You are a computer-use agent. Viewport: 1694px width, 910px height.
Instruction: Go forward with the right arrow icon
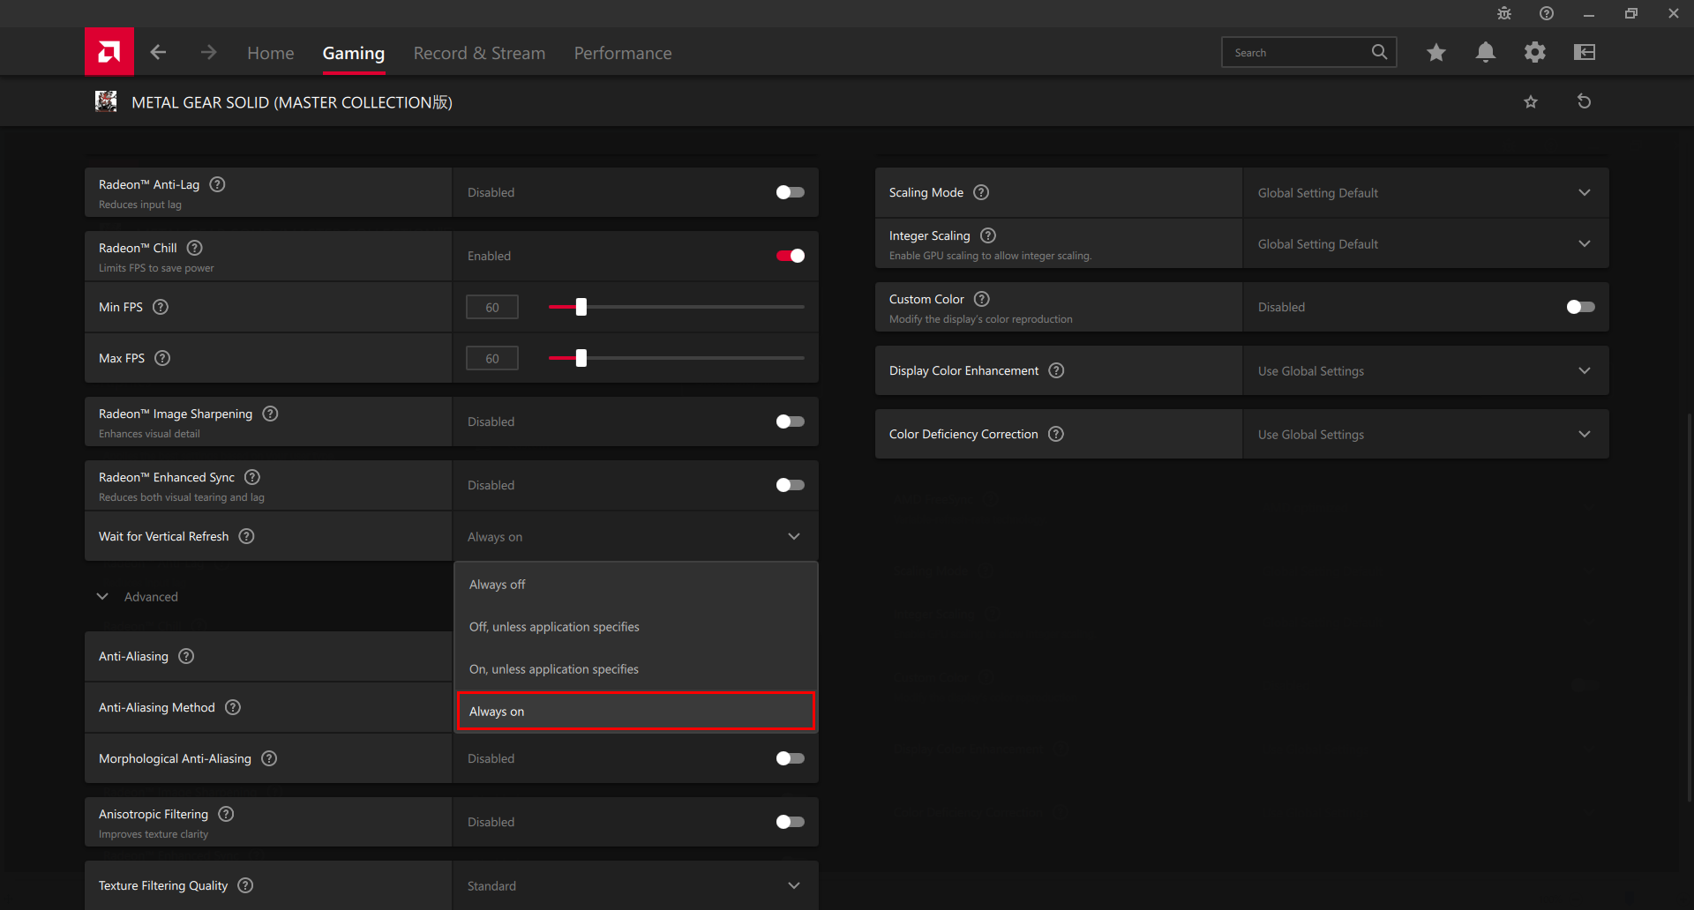[x=208, y=53]
